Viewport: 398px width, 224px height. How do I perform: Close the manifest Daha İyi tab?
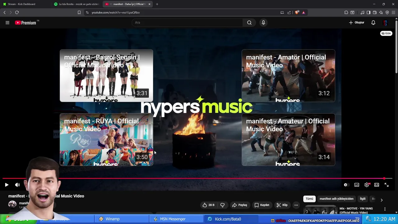(150, 4)
